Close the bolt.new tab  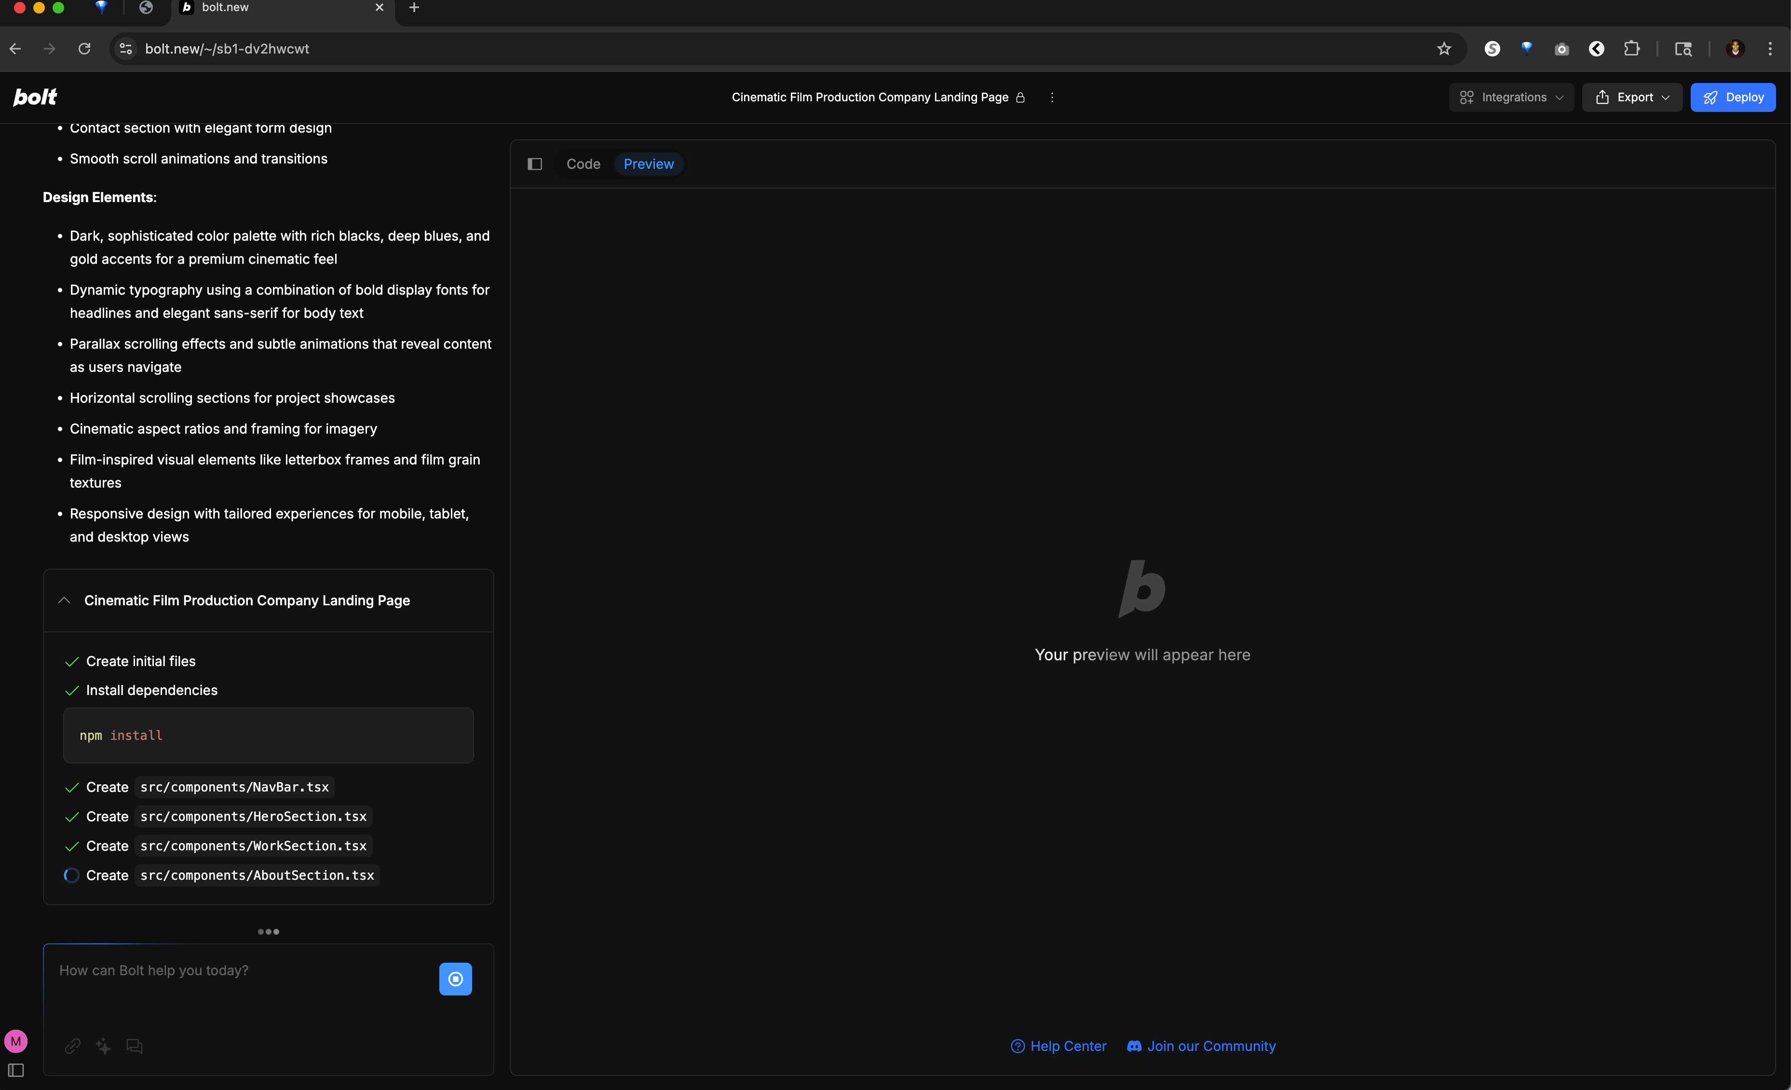pyautogui.click(x=379, y=7)
